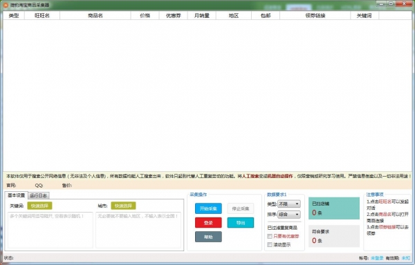Click the 未知 validity status link
Viewport: 415px width, 265px height.
point(406,258)
